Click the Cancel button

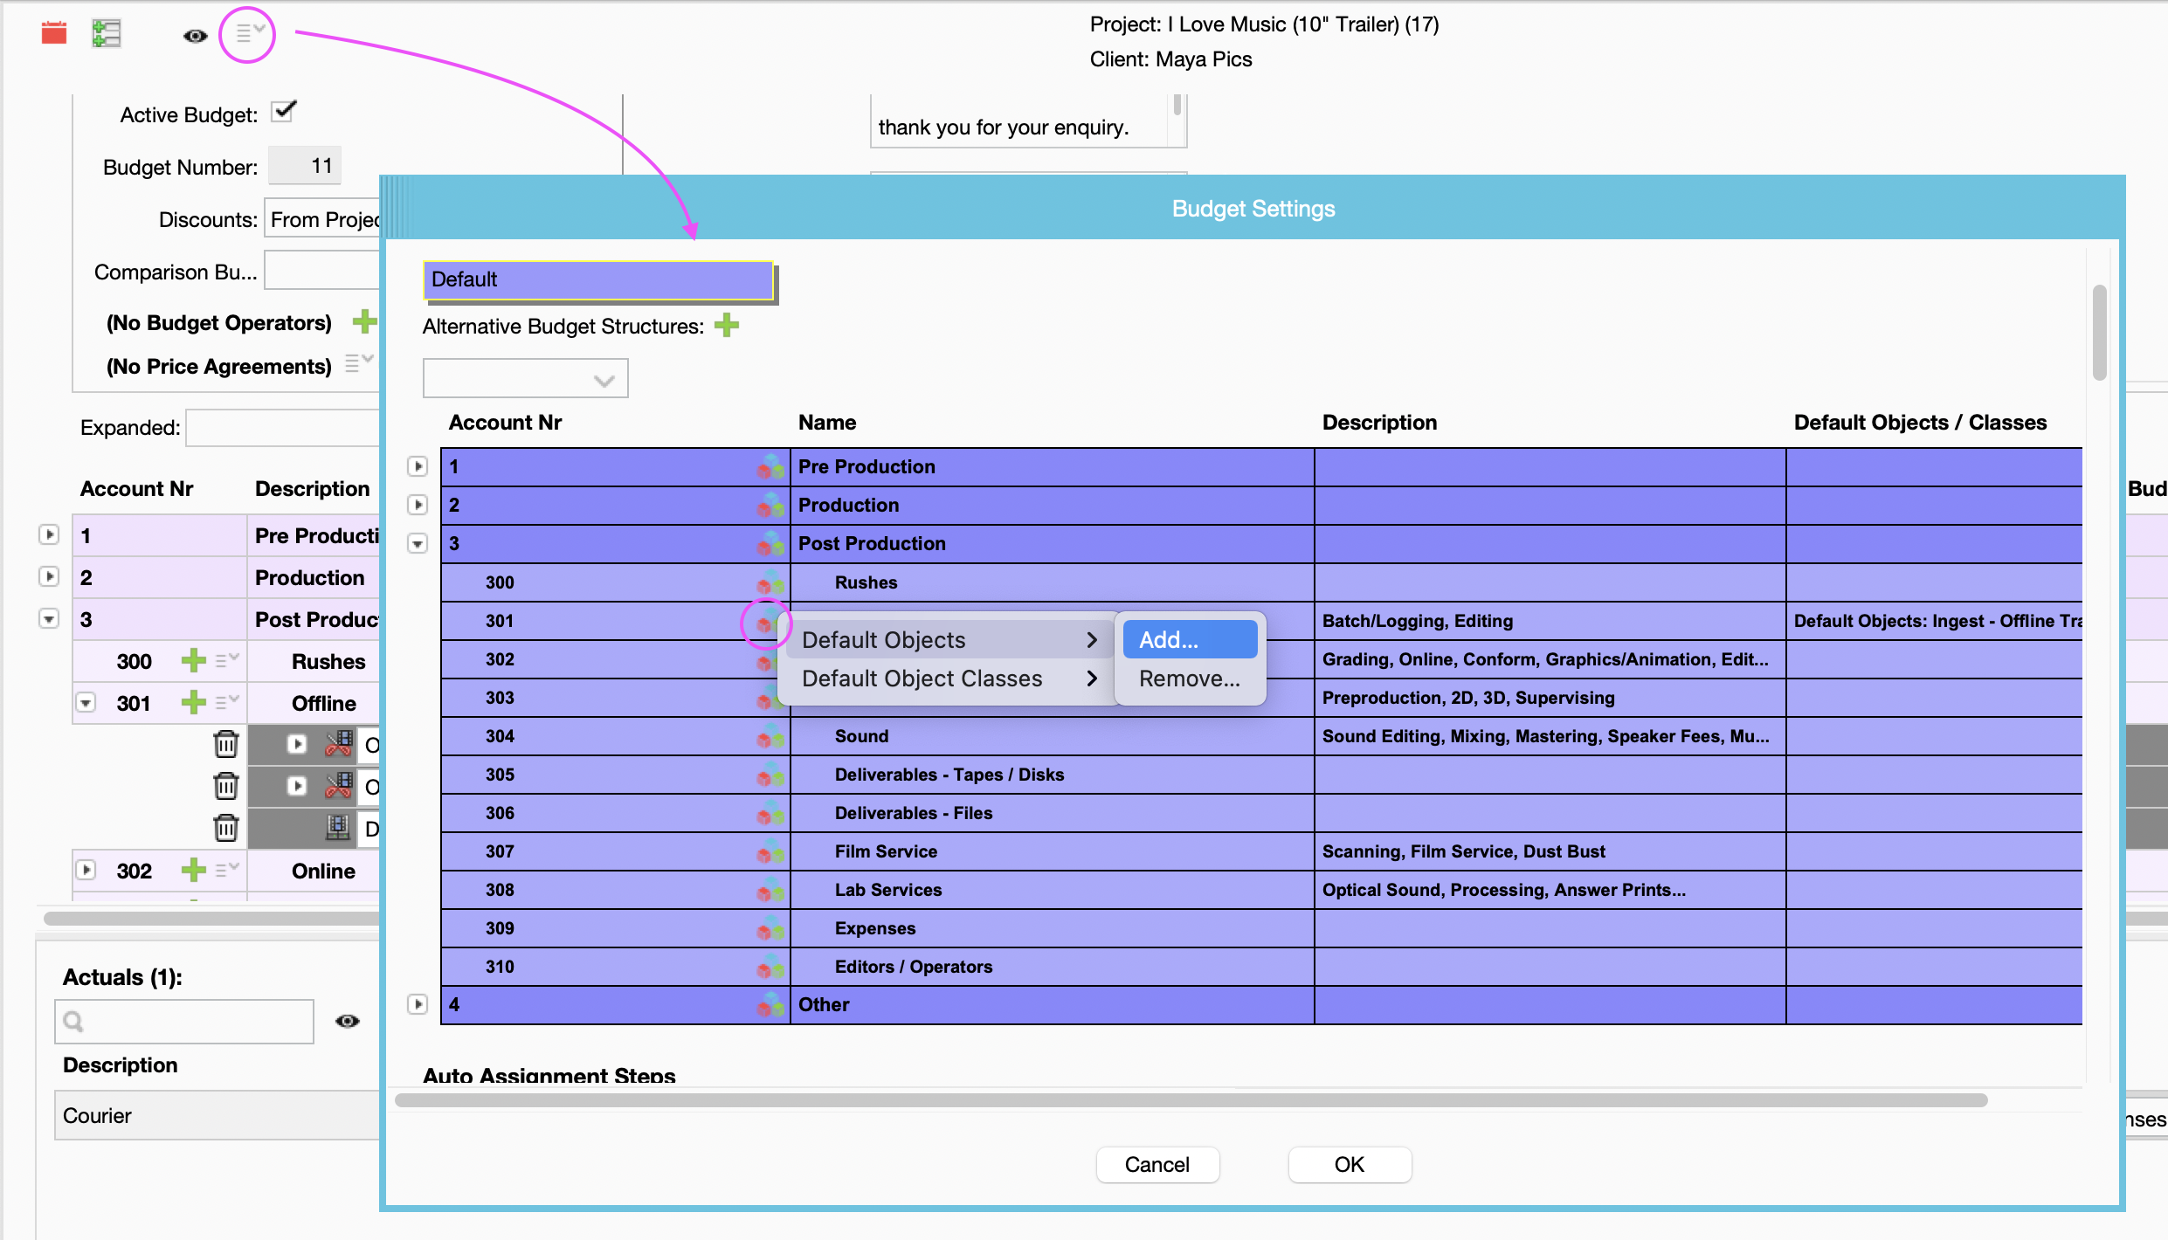tap(1157, 1164)
